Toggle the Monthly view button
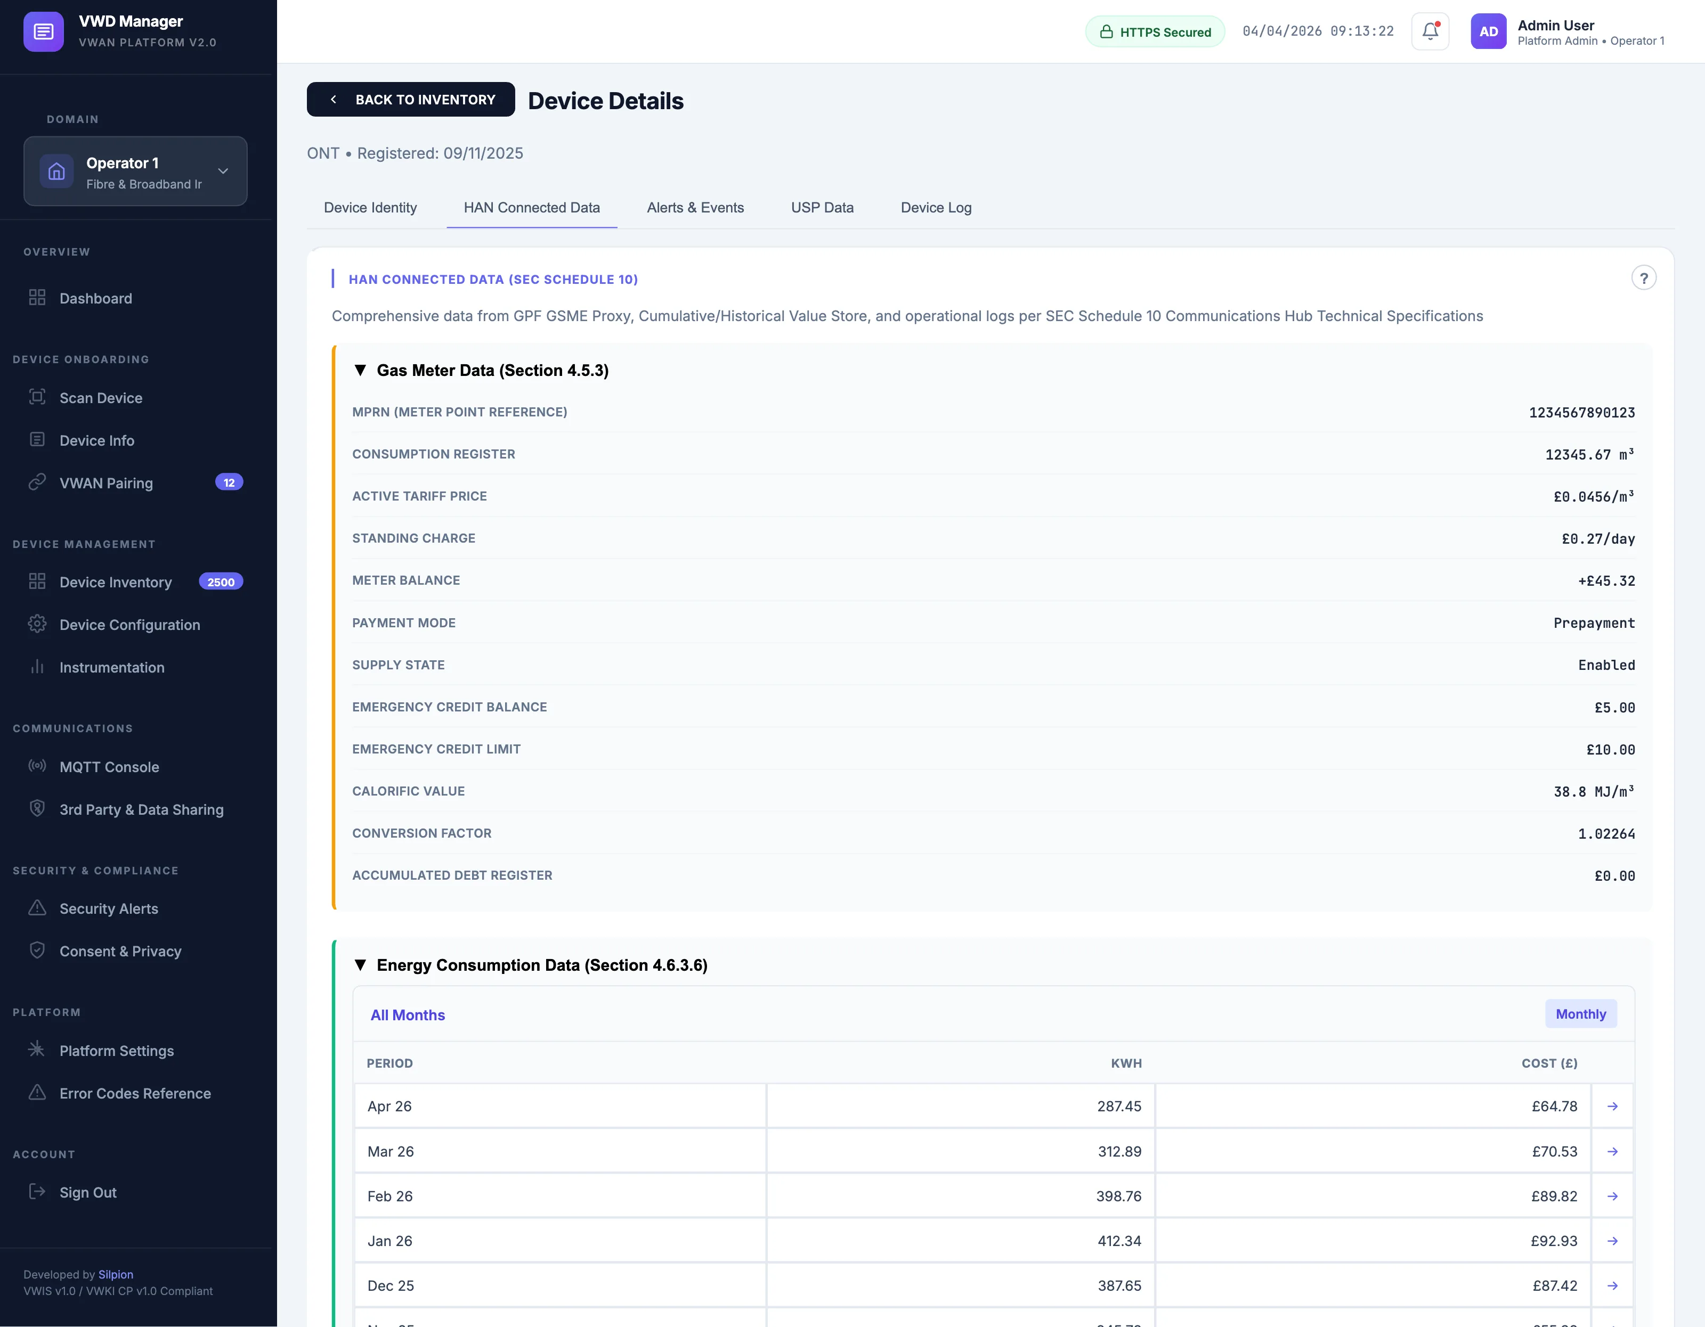 (1580, 1014)
